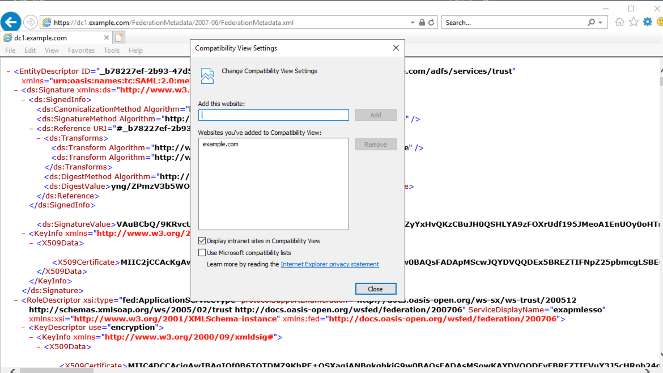Collapse the EntityDescriptor XML node
This screenshot has width=663, height=373.
[x=8, y=71]
